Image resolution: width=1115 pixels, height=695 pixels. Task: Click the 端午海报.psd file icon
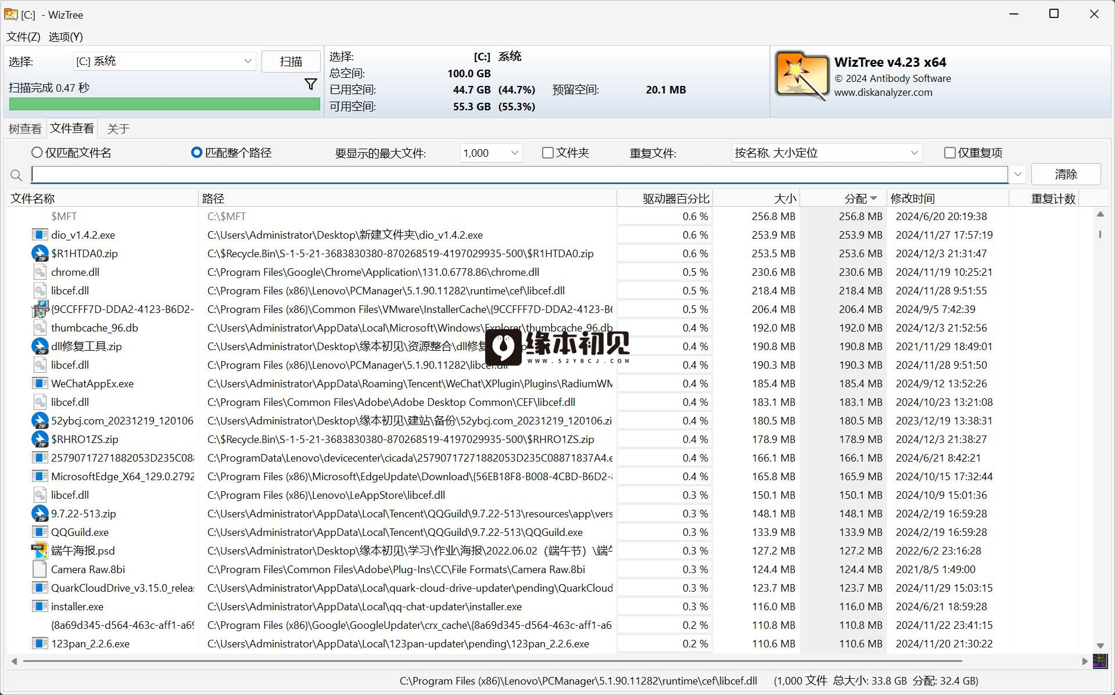40,550
